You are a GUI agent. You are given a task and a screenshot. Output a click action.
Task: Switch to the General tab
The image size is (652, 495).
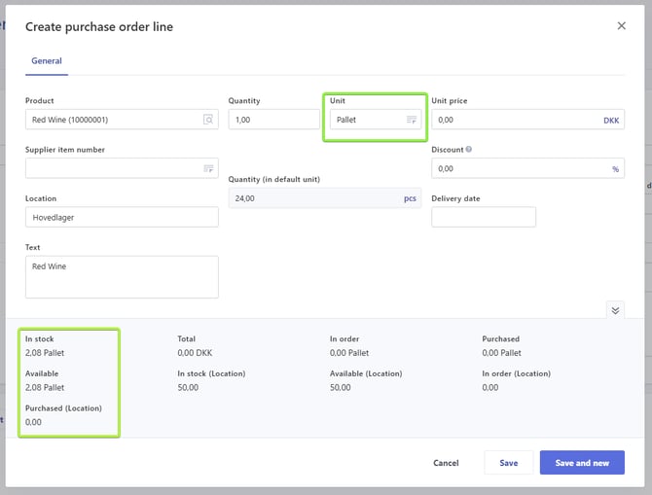pyautogui.click(x=47, y=61)
